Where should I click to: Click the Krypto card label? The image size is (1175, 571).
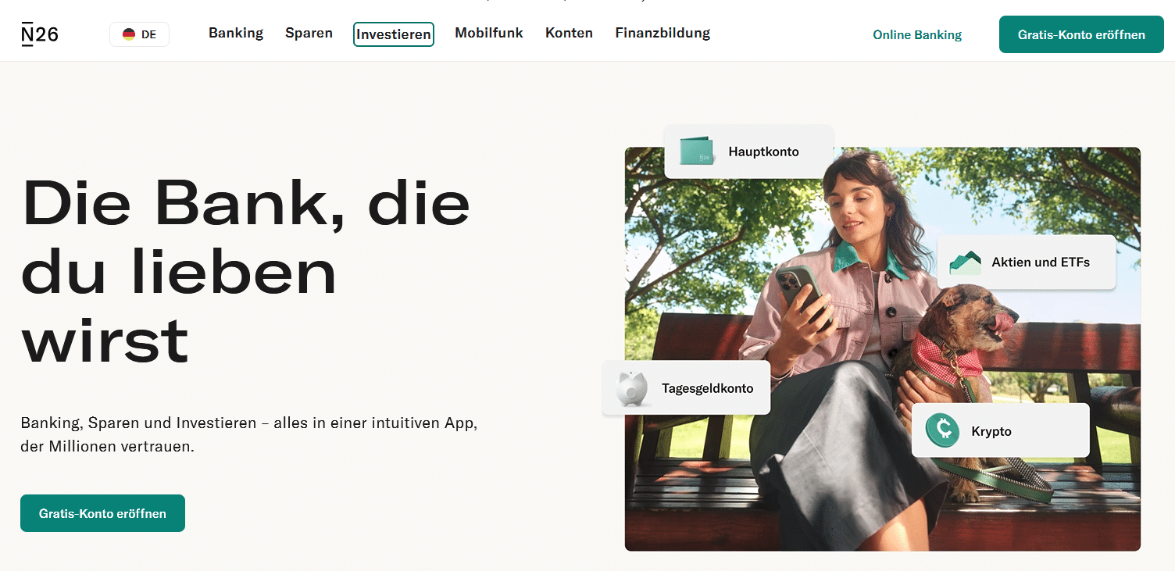[991, 431]
